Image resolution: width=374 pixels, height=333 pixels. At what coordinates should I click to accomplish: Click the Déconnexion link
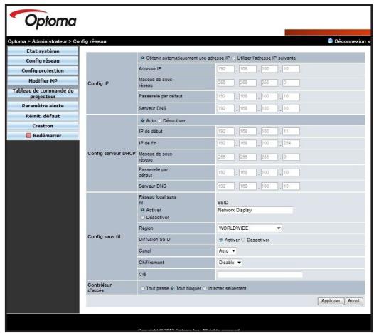pyautogui.click(x=352, y=41)
